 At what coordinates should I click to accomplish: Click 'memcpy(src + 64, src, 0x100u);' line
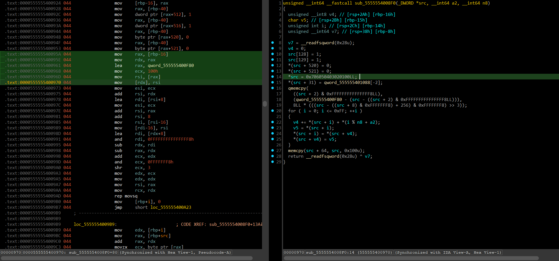326,151
